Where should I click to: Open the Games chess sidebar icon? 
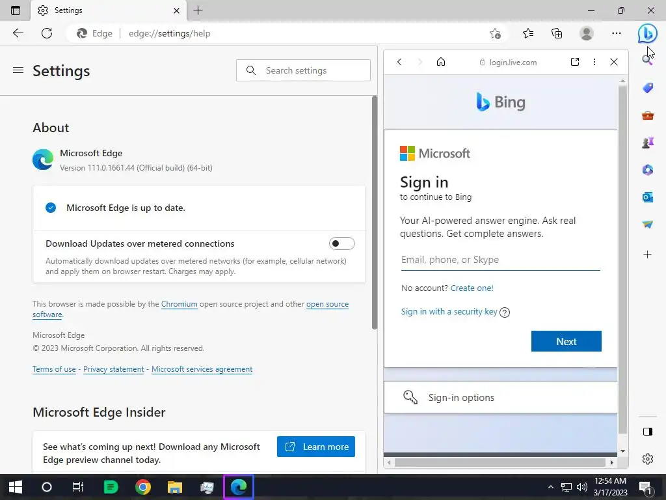pos(647,143)
